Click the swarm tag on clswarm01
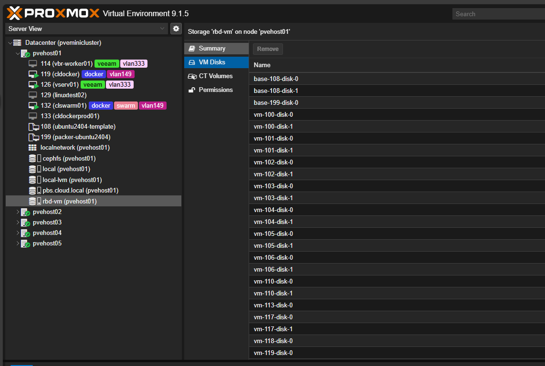 [x=126, y=106]
